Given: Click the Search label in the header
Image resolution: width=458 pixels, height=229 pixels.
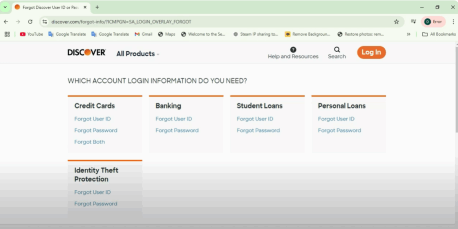Looking at the screenshot, I should pos(337,57).
